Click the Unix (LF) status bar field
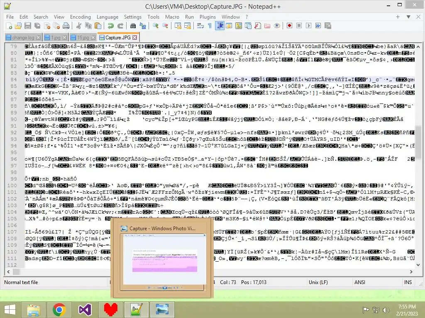425x318 pixels. coord(318,282)
